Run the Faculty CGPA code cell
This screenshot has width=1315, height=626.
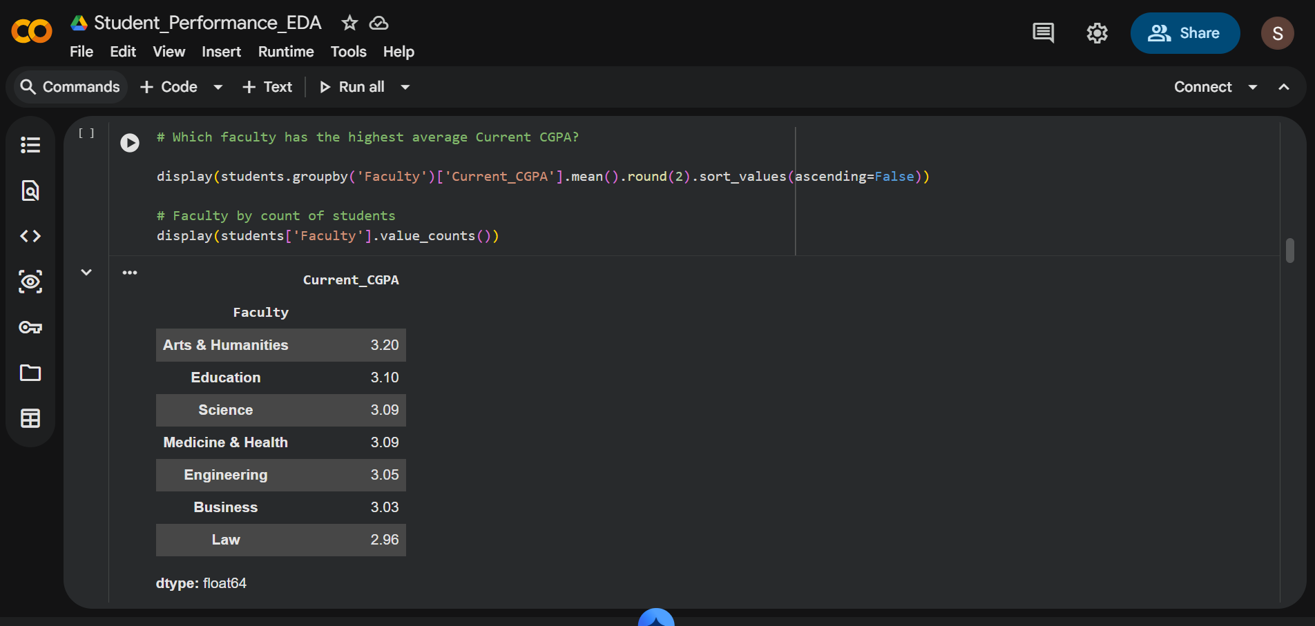[x=130, y=142]
